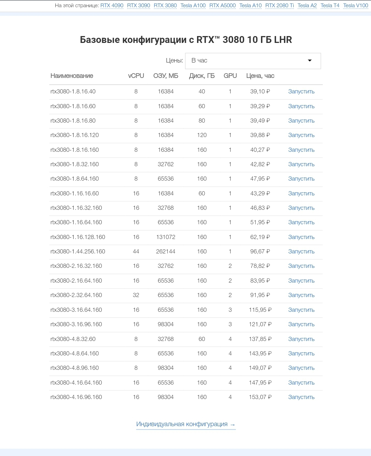This screenshot has height=456, width=371.
Task: Click Запустить for rtx3080-4.16.96.160
Action: click(x=301, y=397)
